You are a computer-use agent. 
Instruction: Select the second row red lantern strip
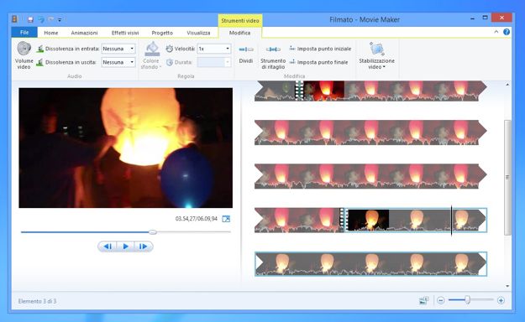(370, 132)
